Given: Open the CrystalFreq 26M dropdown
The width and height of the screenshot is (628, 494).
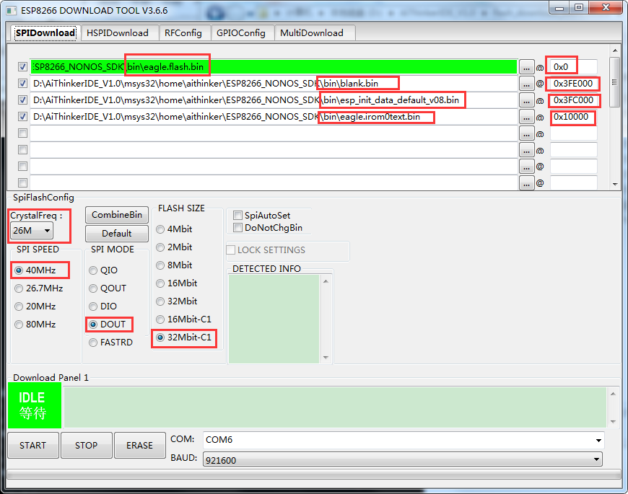Looking at the screenshot, I should coord(32,231).
